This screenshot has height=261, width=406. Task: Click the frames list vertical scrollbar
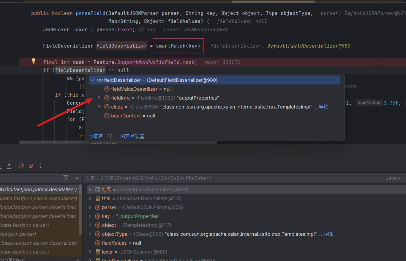(80, 210)
